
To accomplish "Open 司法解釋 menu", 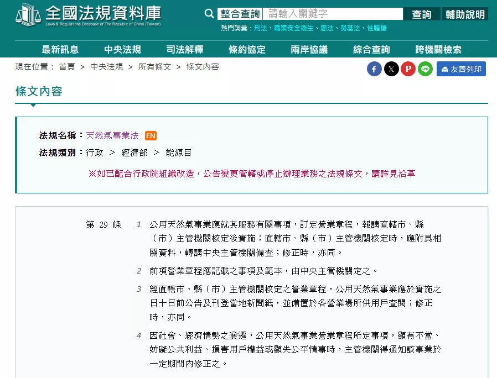I will pyautogui.click(x=185, y=49).
